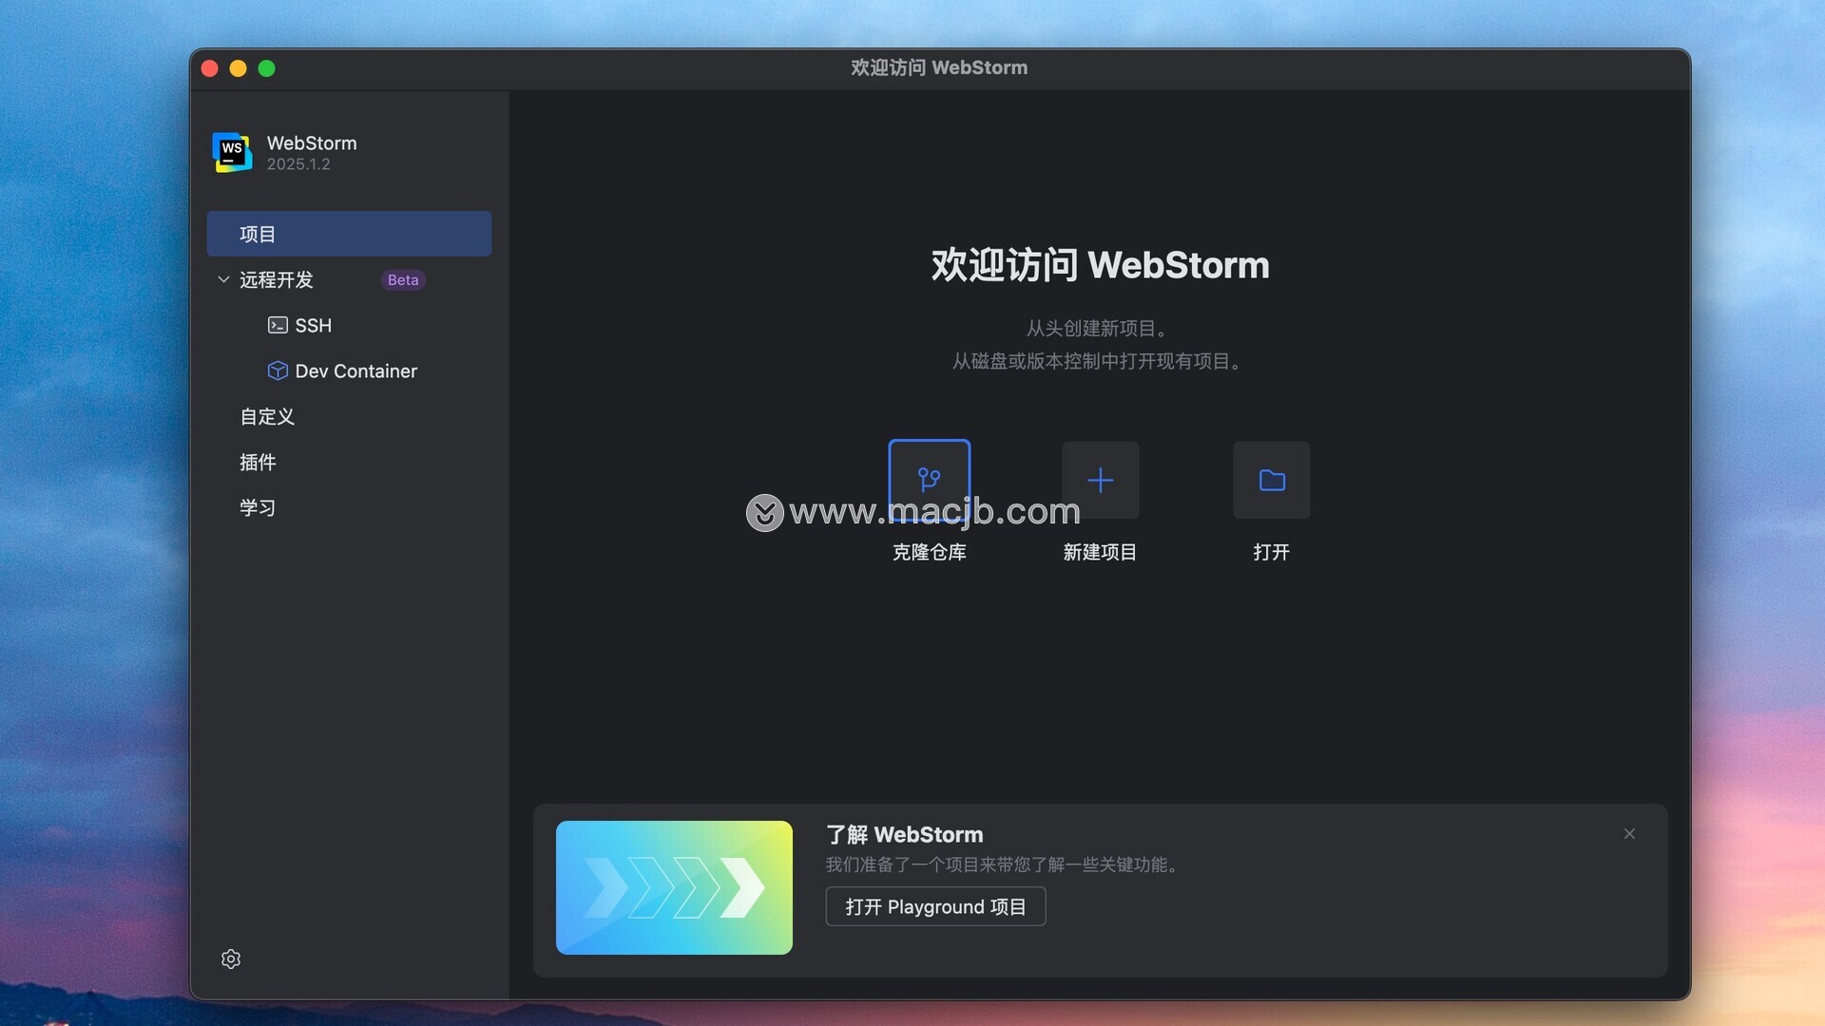The height and width of the screenshot is (1026, 1825).
Task: Click the 克隆仓库 text label
Action: [929, 552]
